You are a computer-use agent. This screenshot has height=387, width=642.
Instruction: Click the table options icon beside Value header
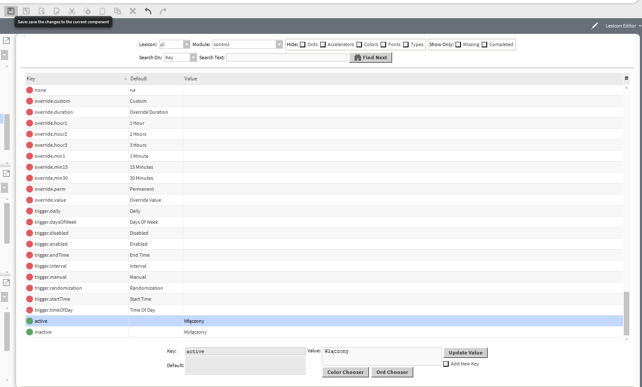click(626, 78)
